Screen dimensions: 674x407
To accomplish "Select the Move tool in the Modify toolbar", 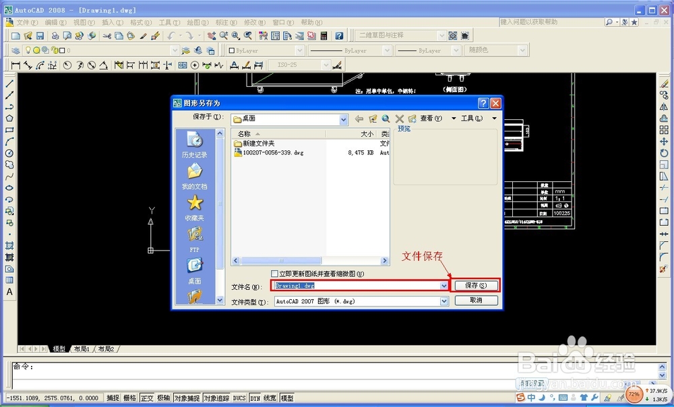I will click(664, 142).
